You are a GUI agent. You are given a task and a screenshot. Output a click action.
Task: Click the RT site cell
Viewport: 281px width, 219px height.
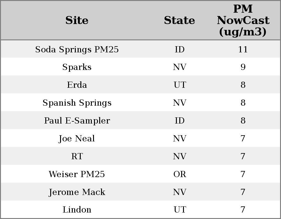77,156
